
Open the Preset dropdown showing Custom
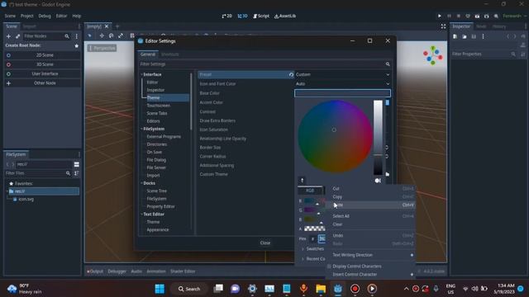(x=342, y=74)
